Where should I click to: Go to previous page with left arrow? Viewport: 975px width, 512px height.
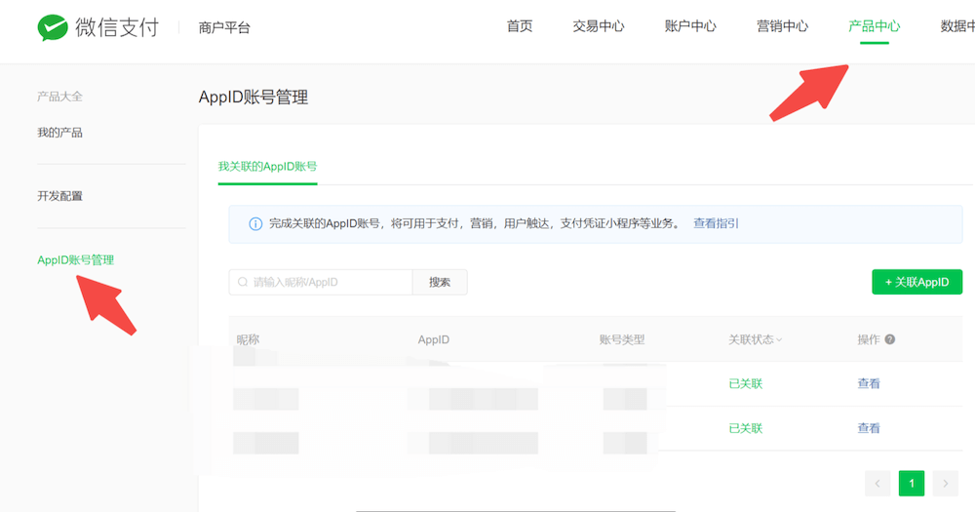877,483
